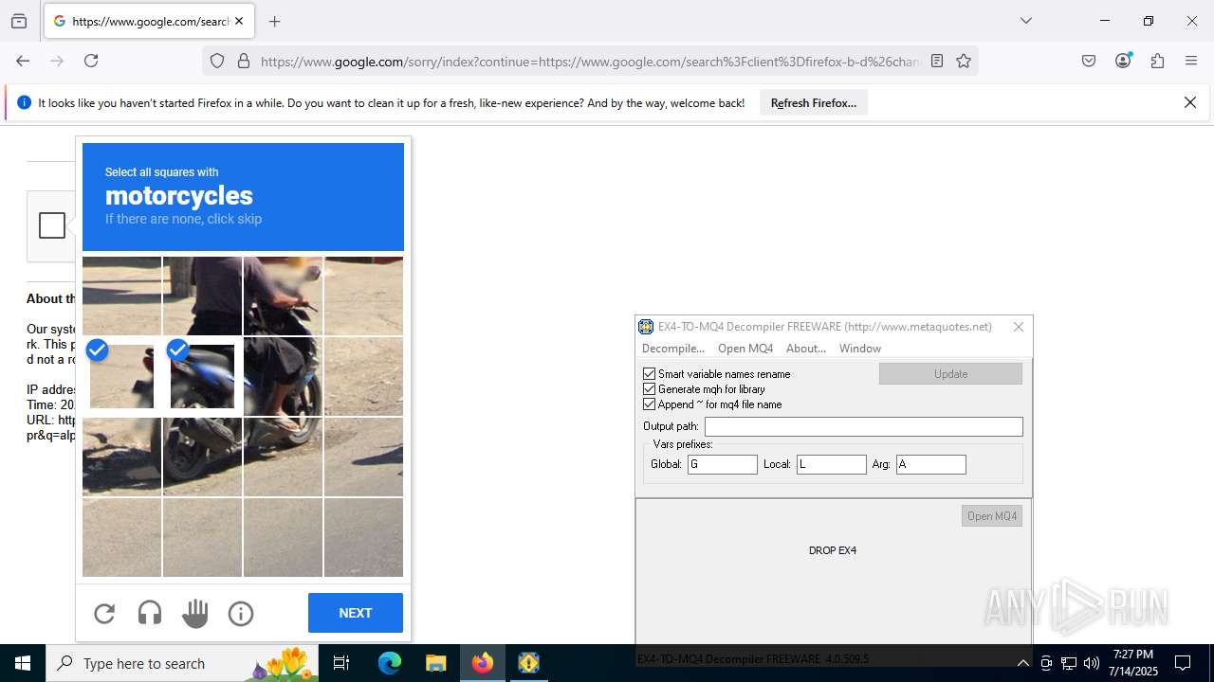
Task: Click the taskbar search box
Action: pyautogui.click(x=182, y=663)
